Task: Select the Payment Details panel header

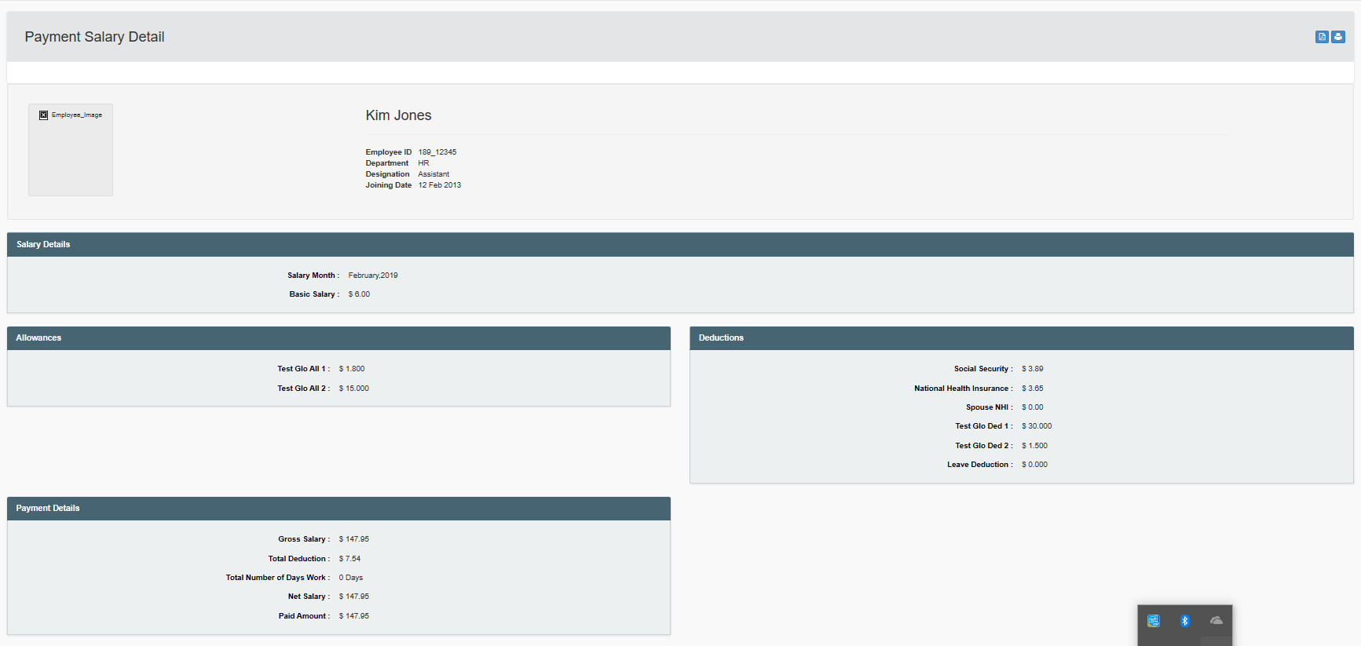Action: pyautogui.click(x=48, y=509)
